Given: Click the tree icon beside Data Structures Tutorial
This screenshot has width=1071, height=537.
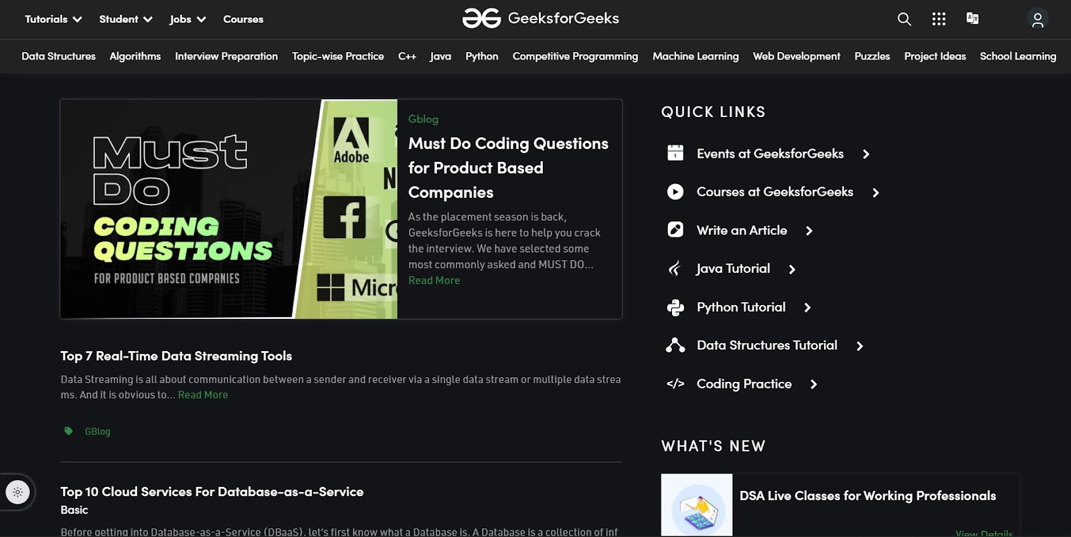Looking at the screenshot, I should point(675,345).
